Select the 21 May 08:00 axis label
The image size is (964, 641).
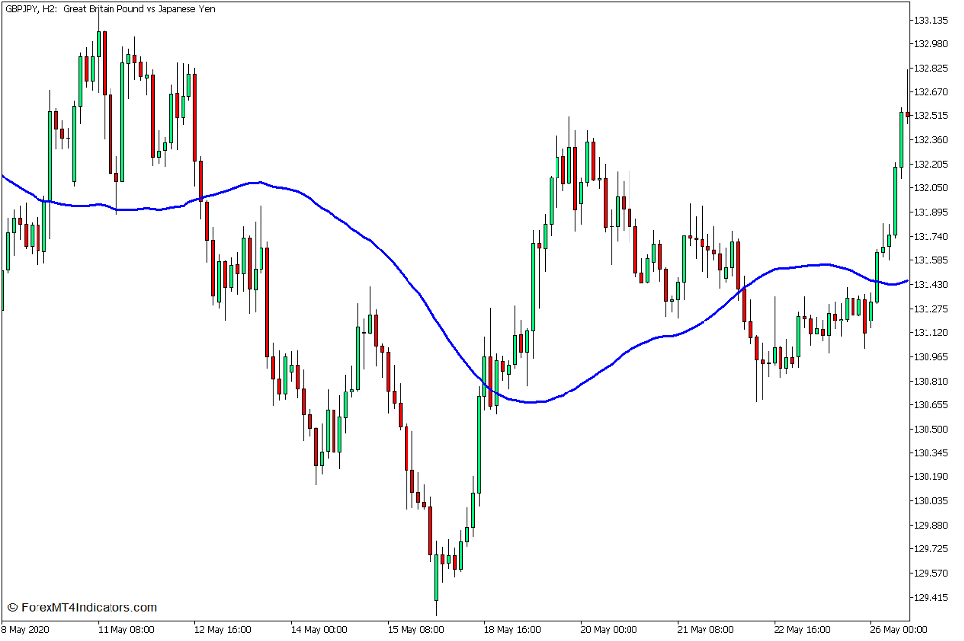point(706,629)
